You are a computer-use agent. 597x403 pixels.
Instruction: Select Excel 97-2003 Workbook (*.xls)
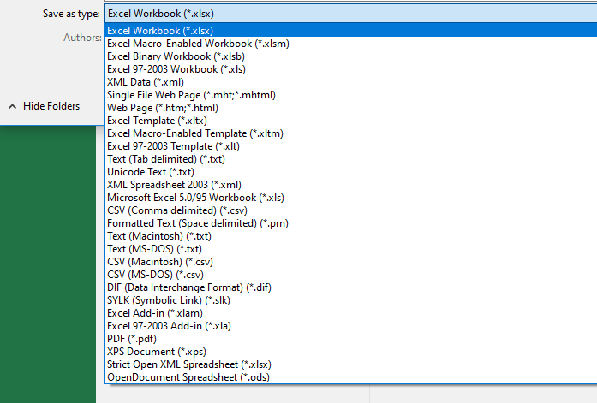350,69
